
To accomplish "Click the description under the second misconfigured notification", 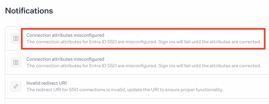I will click(x=144, y=66).
